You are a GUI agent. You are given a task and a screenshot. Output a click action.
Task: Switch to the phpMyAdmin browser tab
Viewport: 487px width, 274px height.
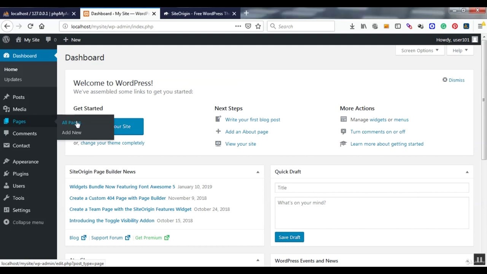pyautogui.click(x=40, y=13)
